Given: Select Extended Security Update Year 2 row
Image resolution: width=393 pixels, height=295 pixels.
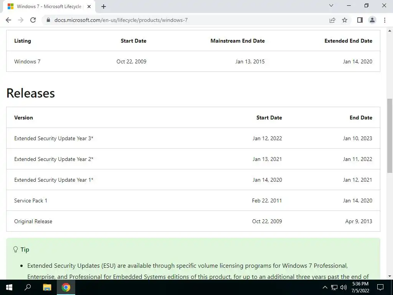Looking at the screenshot, I should click(193, 159).
